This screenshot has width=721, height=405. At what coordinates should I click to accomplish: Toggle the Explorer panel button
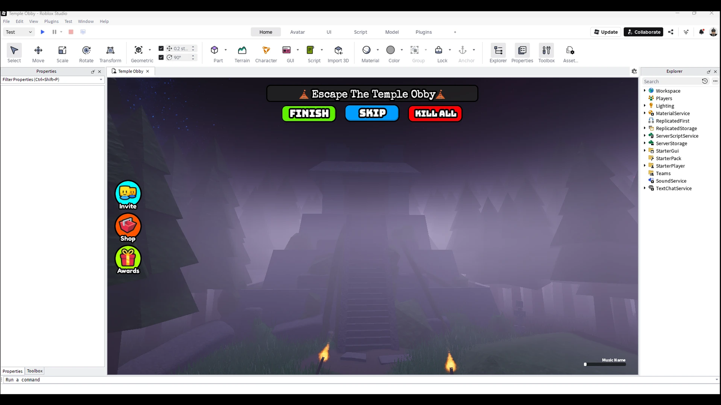pos(498,53)
